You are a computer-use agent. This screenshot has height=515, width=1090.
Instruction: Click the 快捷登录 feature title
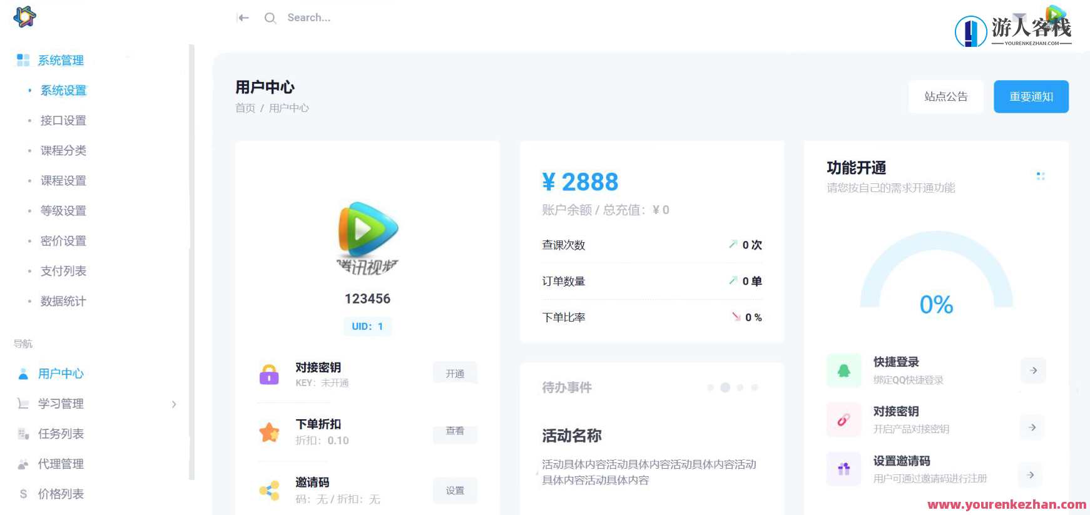tap(896, 362)
